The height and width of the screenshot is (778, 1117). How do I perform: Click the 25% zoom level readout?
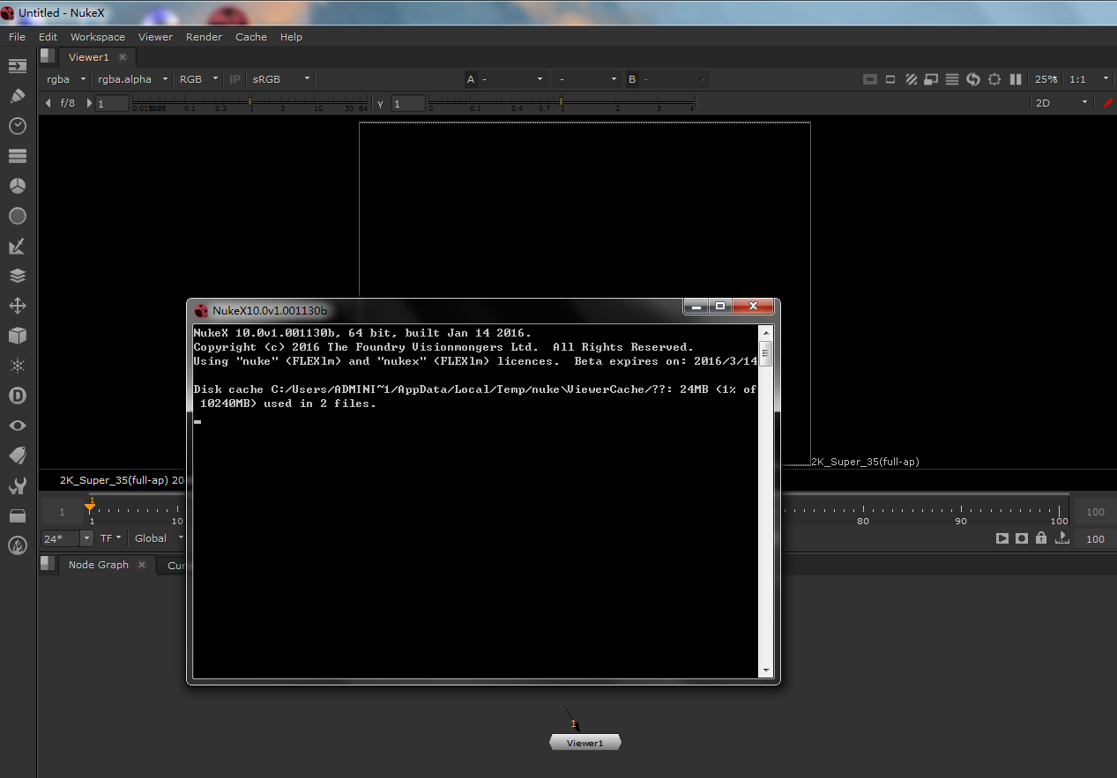[1046, 79]
